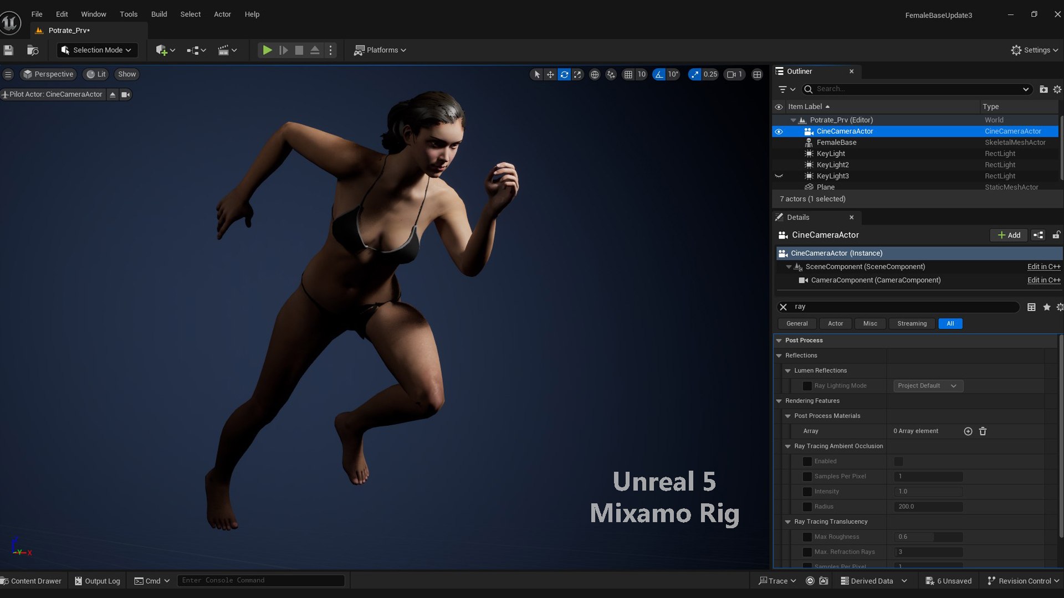Activate the Scale gizmo tool
1064x598 pixels.
click(577, 74)
